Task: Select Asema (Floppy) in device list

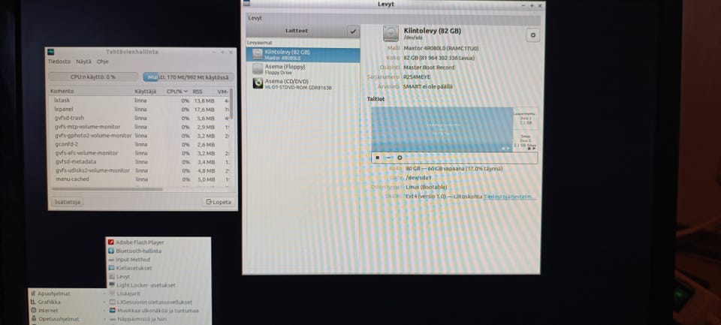Action: (303, 69)
